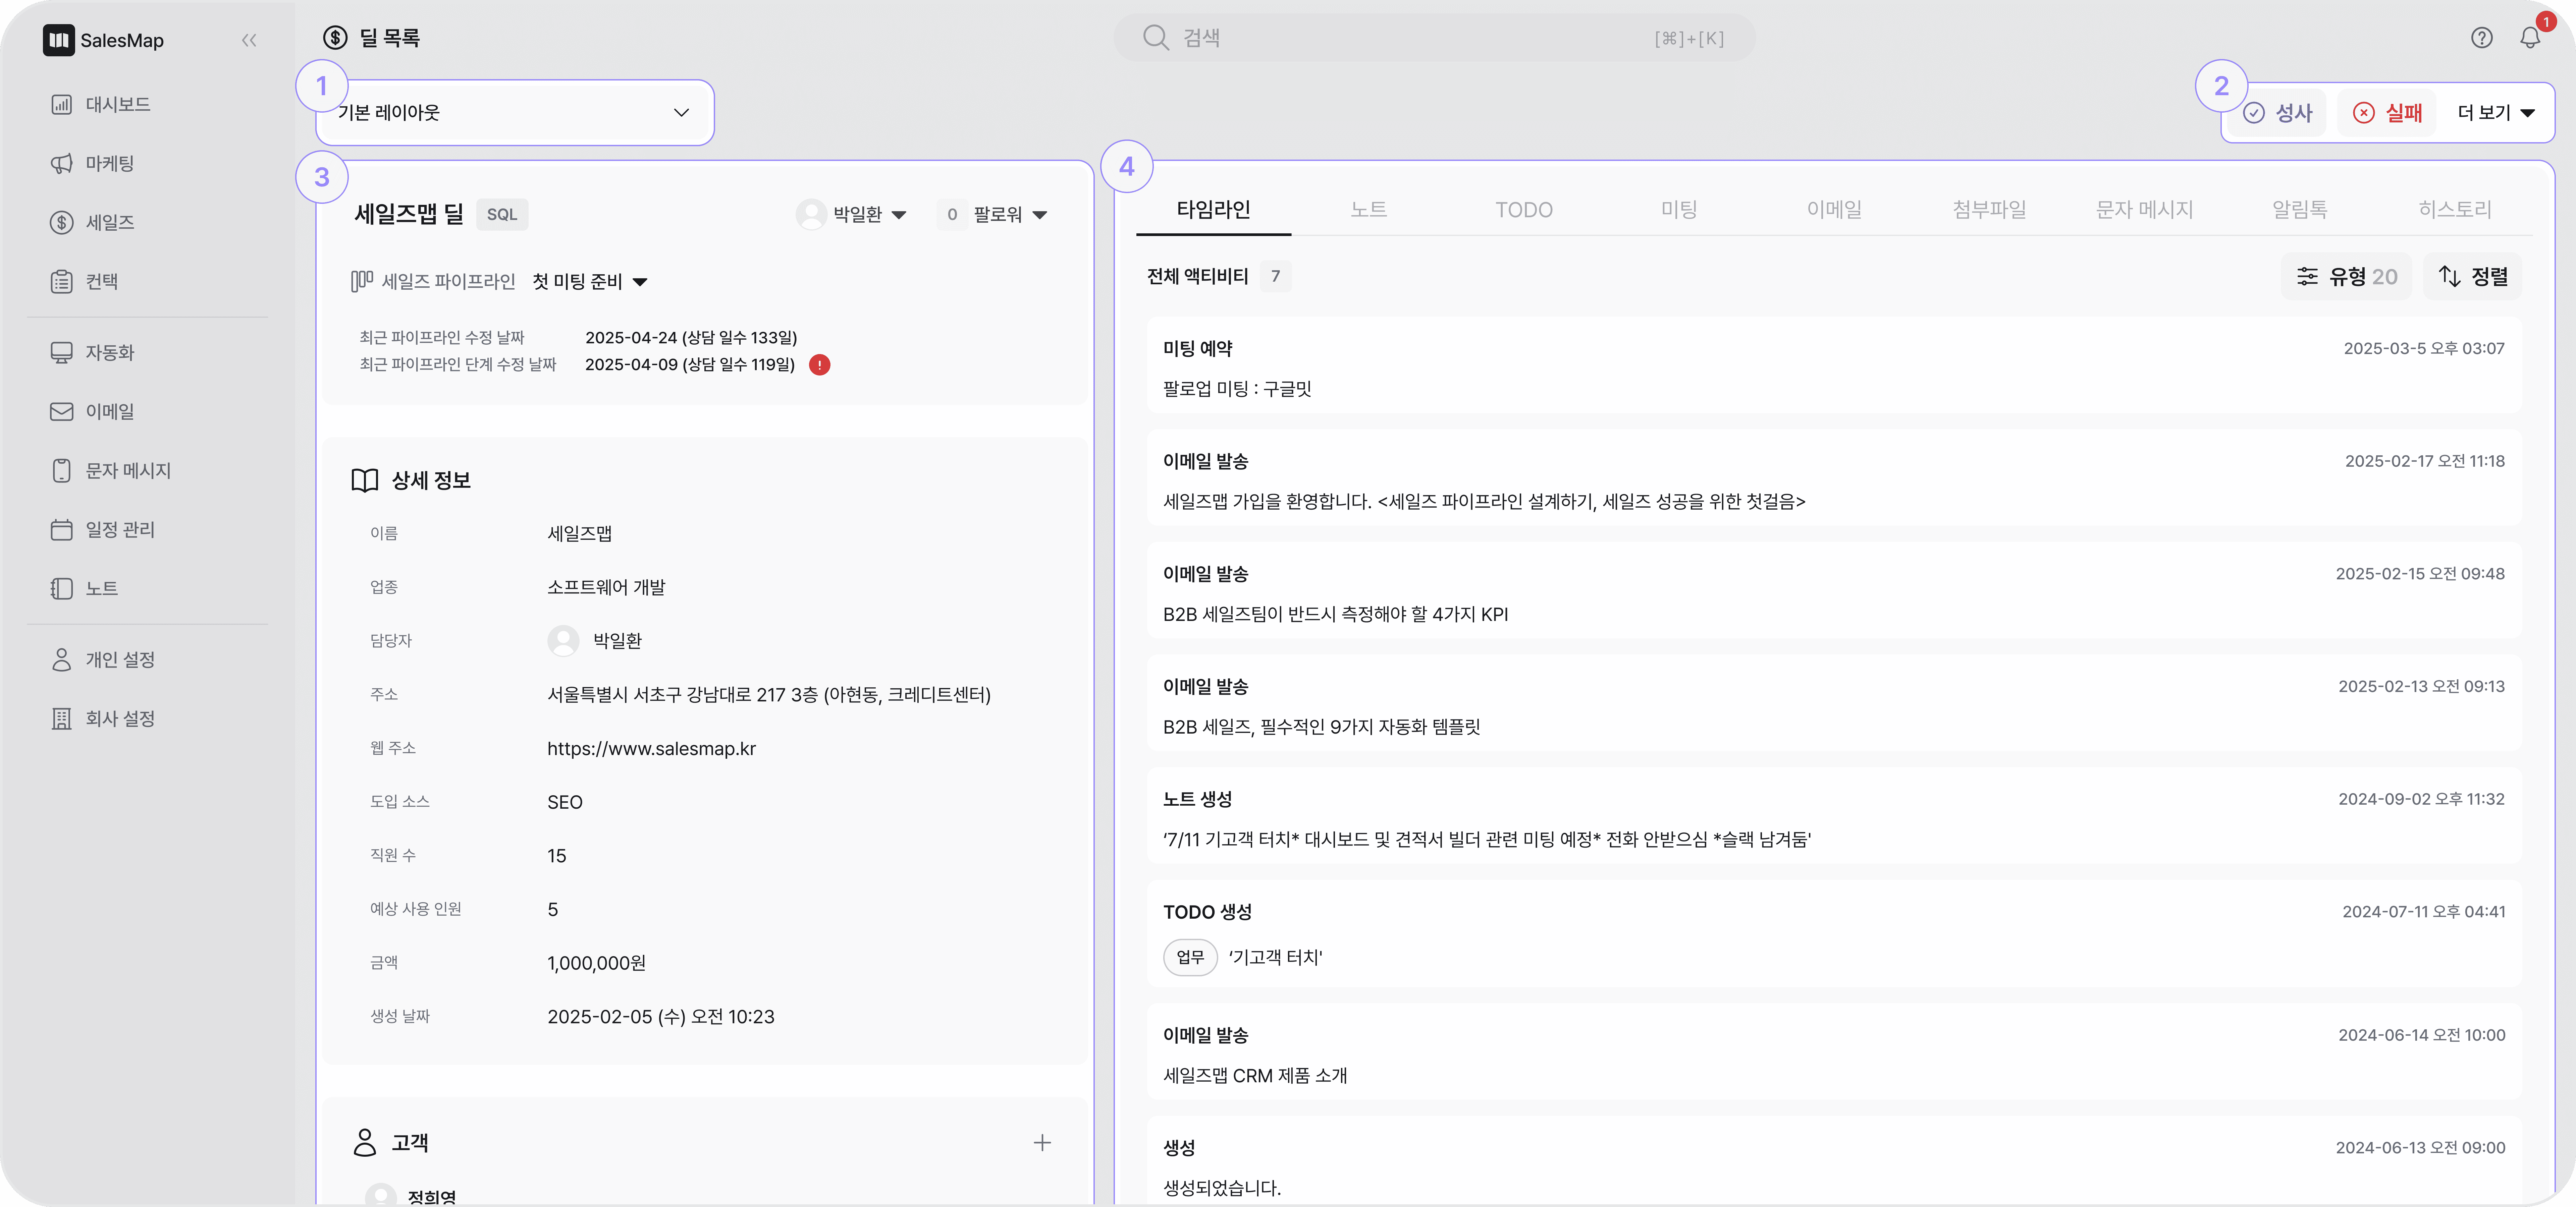Open the 회사 설정 building icon
The height and width of the screenshot is (1207, 2576).
pos(62,719)
